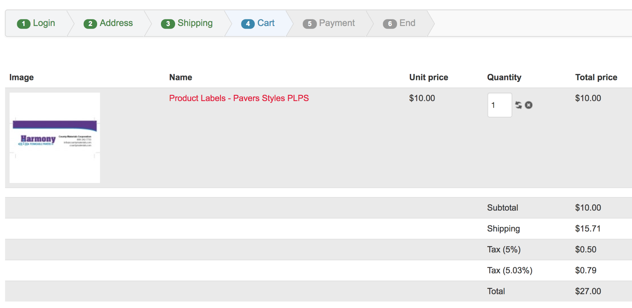Viewport: 632px width, 308px height.
Task: Click the refresh quantity icon
Action: pyautogui.click(x=518, y=105)
